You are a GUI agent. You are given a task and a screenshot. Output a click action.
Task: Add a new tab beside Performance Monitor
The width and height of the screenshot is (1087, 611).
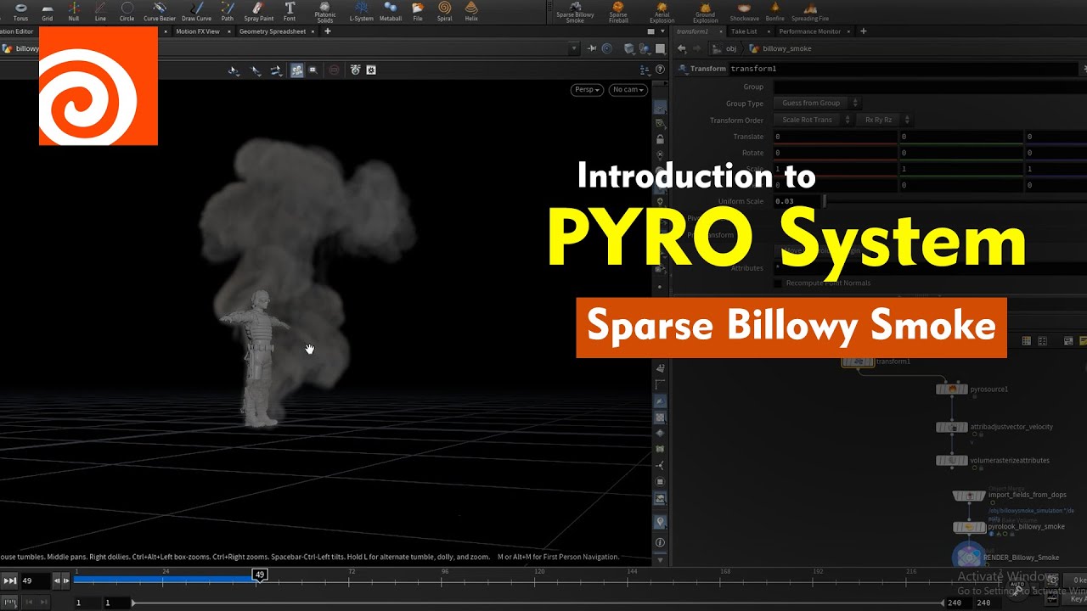(x=864, y=31)
